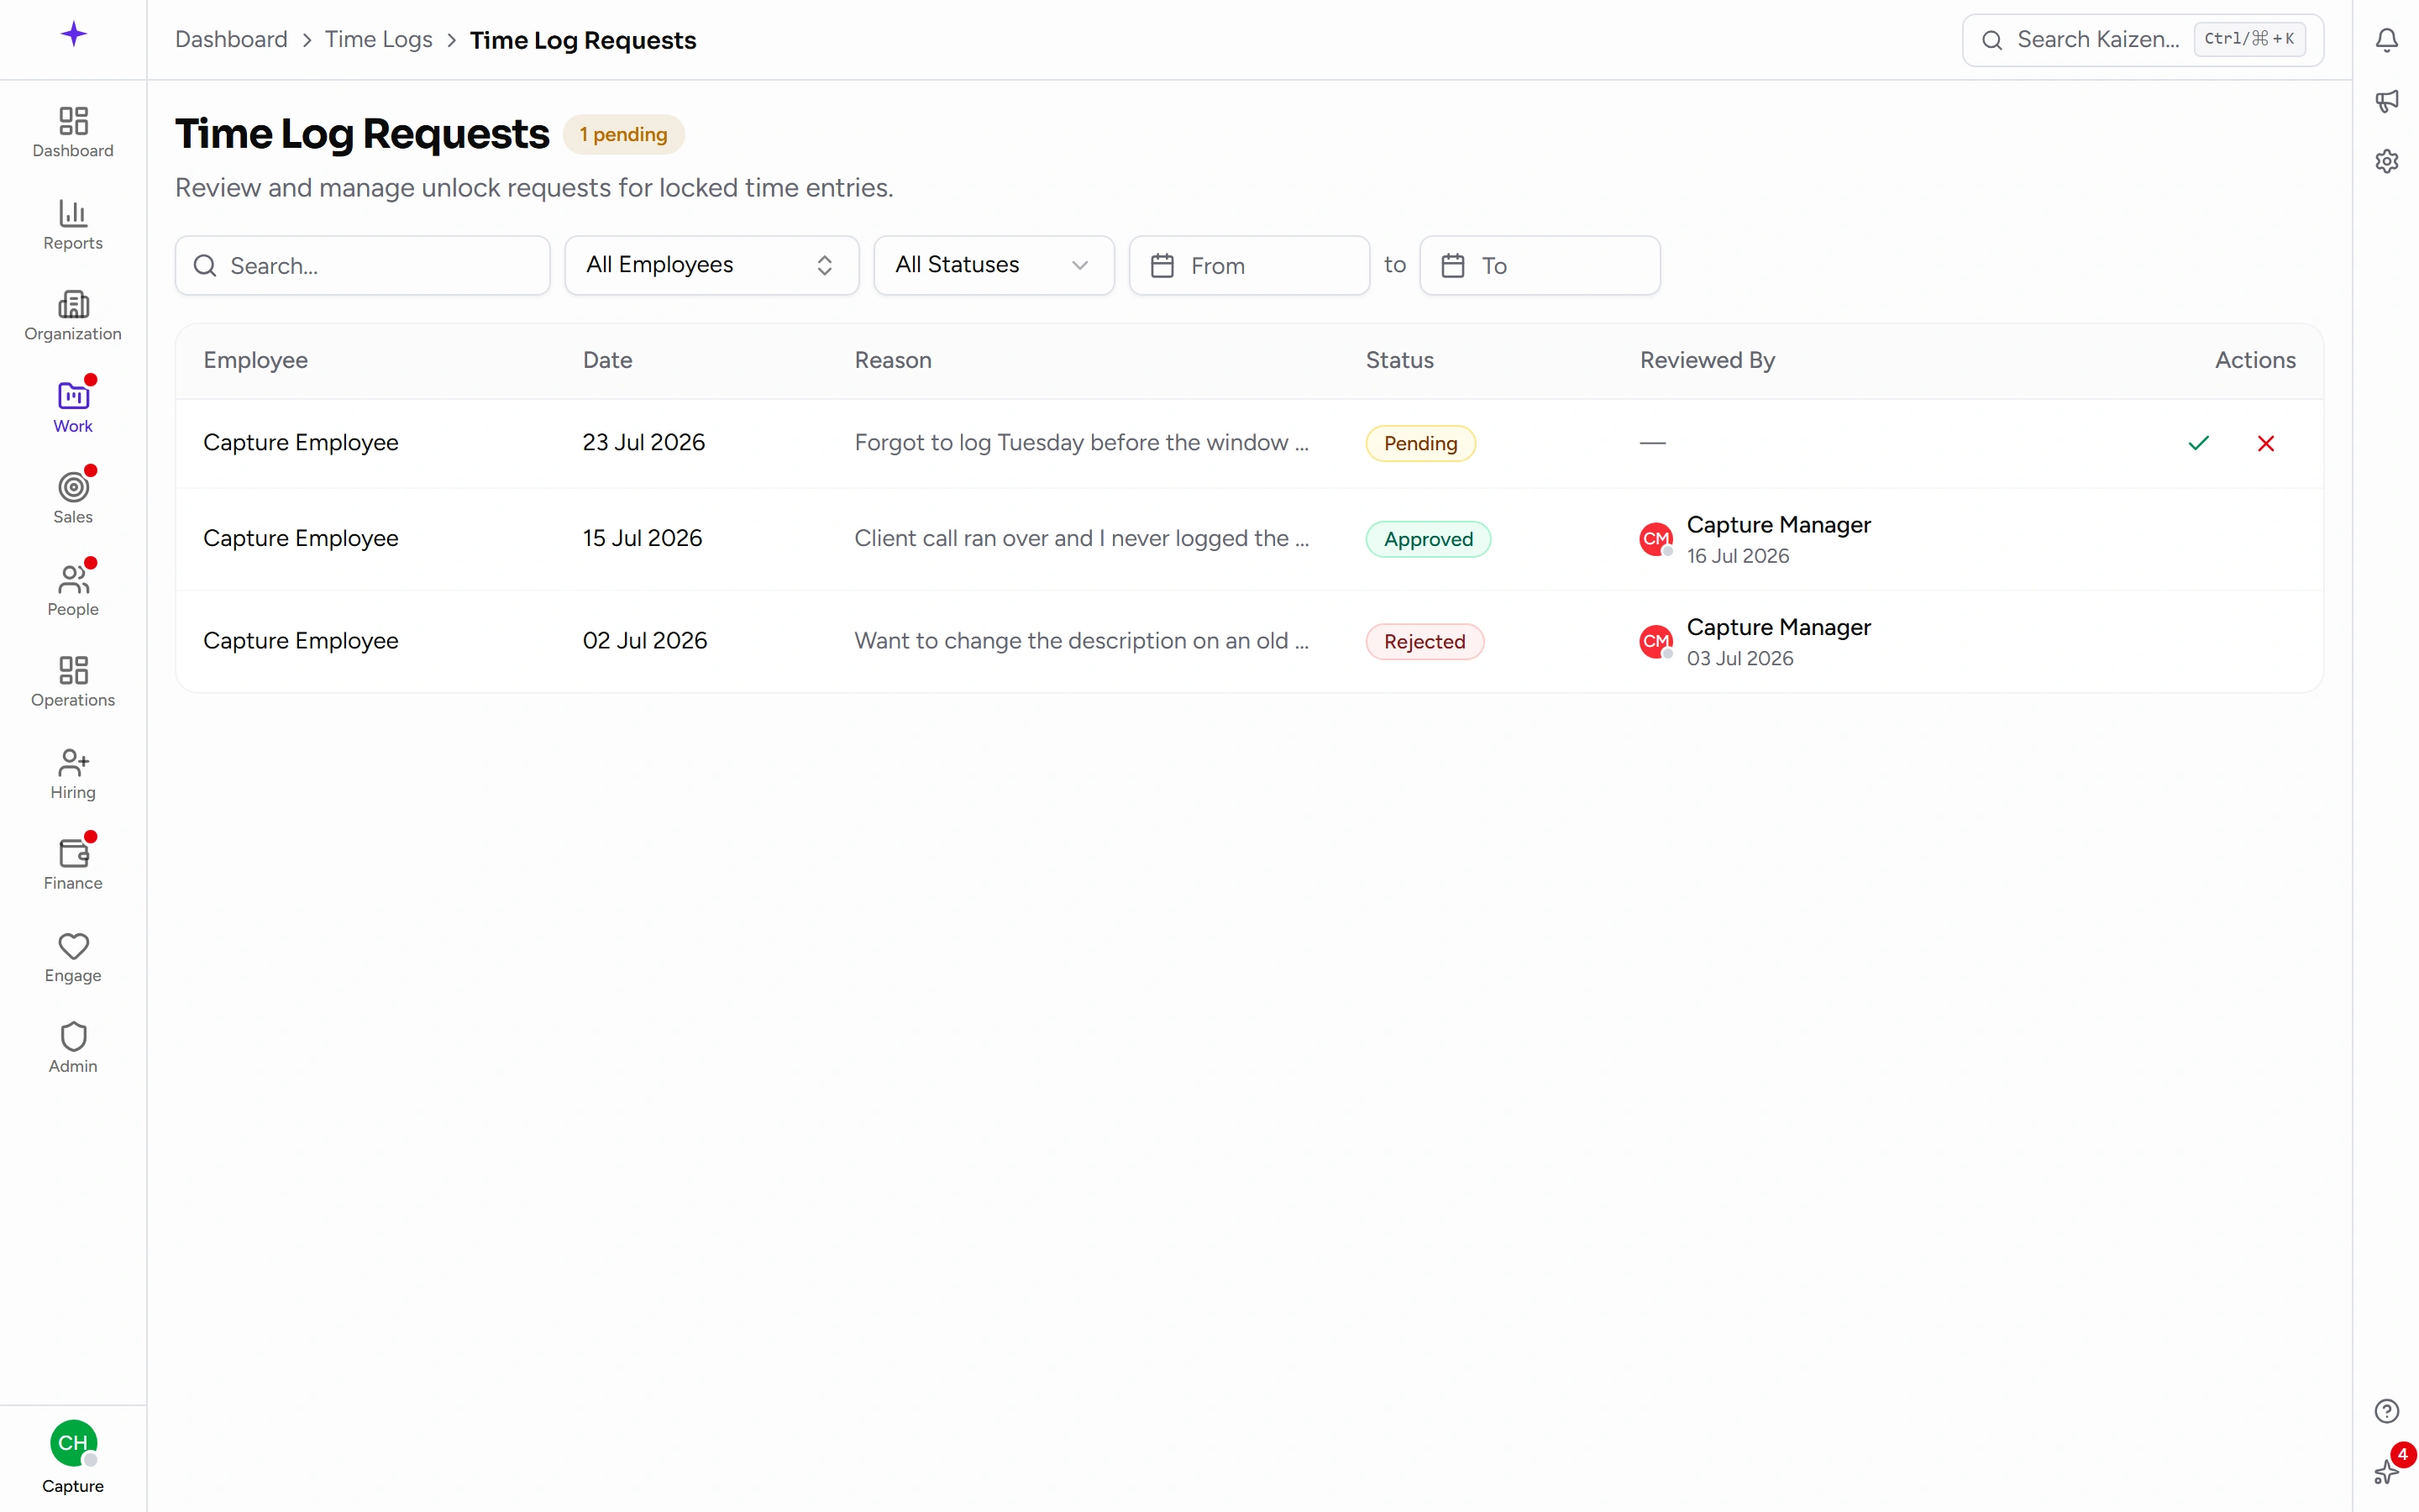The width and height of the screenshot is (2419, 1512).
Task: Select the Work sidebar section
Action: pyautogui.click(x=73, y=408)
